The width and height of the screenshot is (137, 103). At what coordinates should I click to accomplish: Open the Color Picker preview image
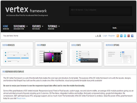51,57
